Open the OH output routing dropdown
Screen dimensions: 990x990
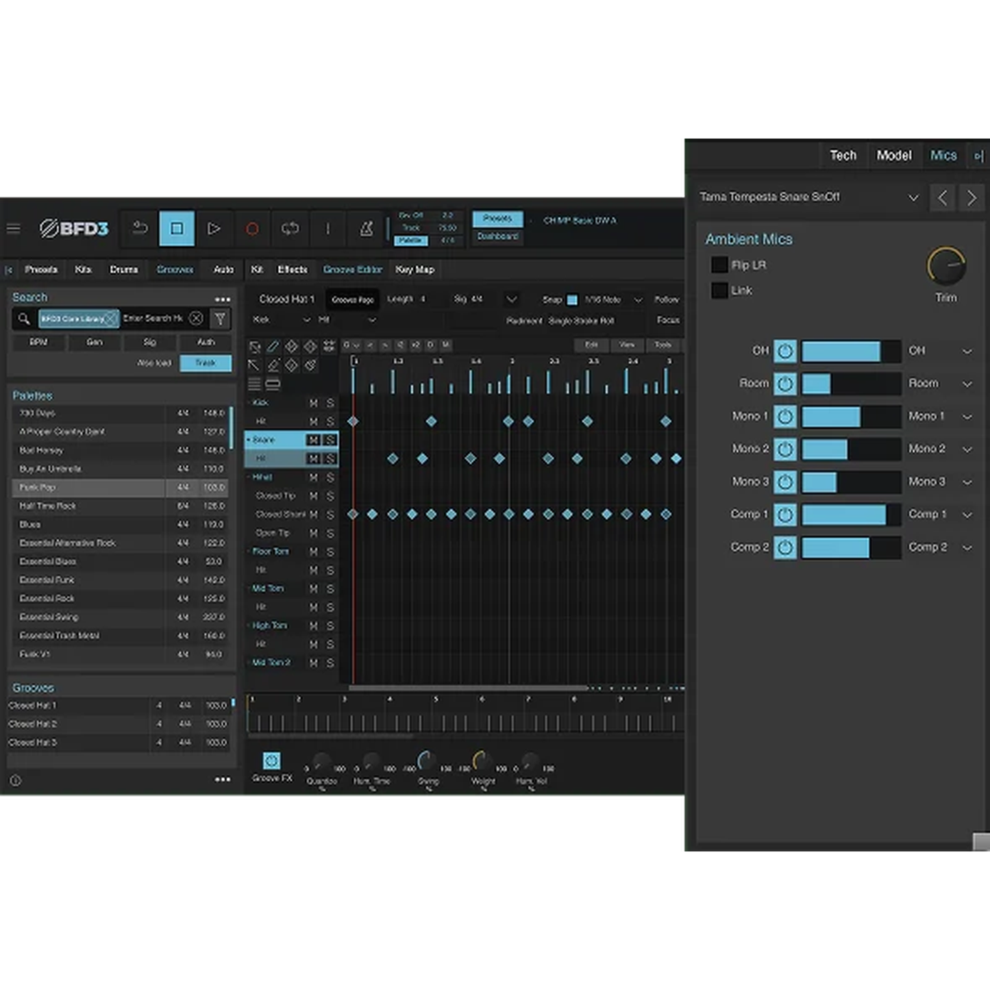click(x=967, y=350)
